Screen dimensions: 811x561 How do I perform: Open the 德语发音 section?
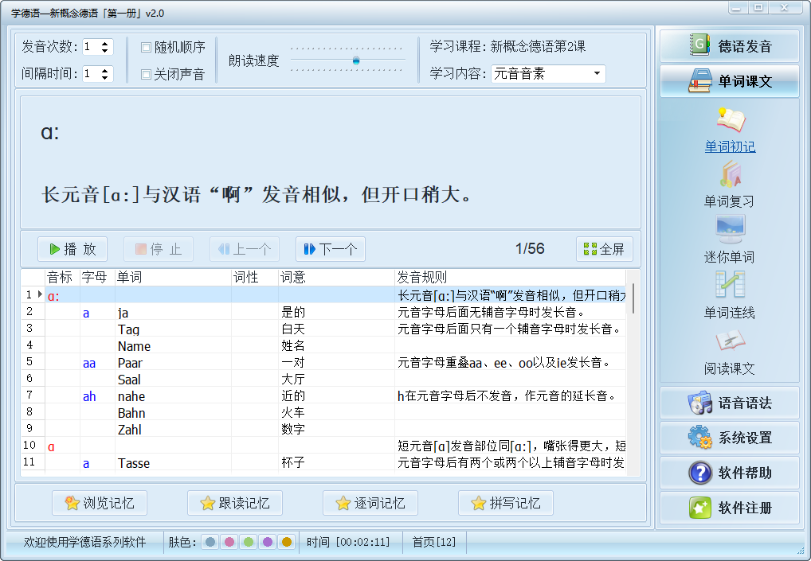click(729, 46)
